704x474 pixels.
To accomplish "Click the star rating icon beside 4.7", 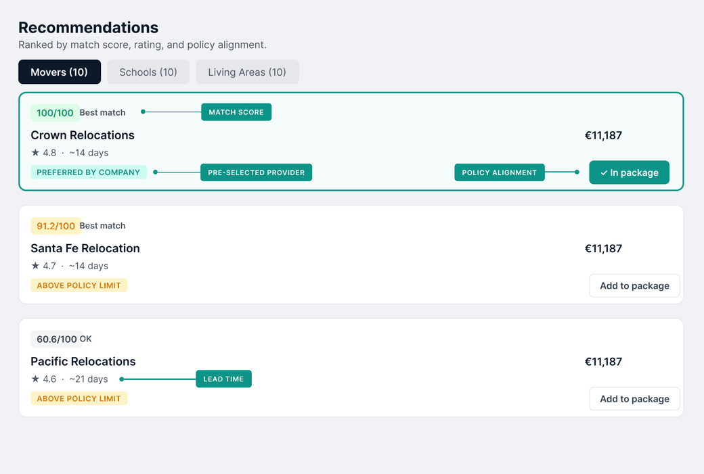I will click(x=35, y=266).
